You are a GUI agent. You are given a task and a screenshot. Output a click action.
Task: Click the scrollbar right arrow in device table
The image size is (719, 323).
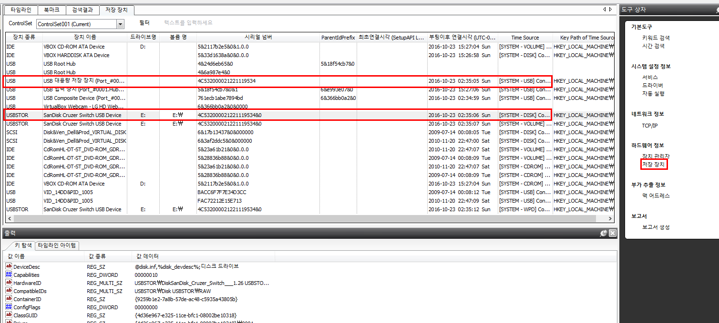(x=610, y=219)
